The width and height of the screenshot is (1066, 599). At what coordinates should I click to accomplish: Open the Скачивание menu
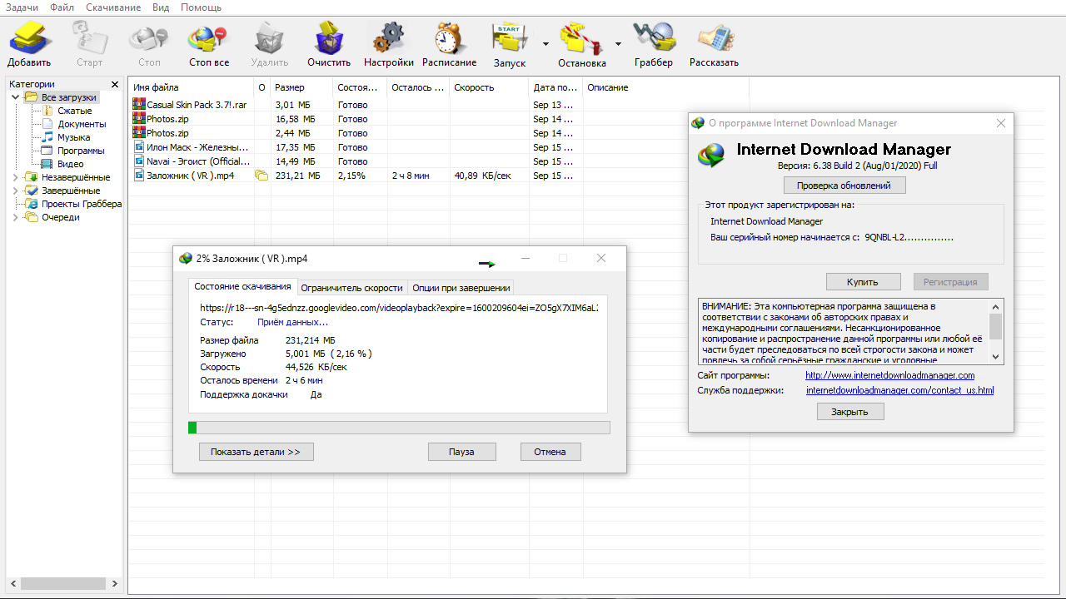[113, 7]
